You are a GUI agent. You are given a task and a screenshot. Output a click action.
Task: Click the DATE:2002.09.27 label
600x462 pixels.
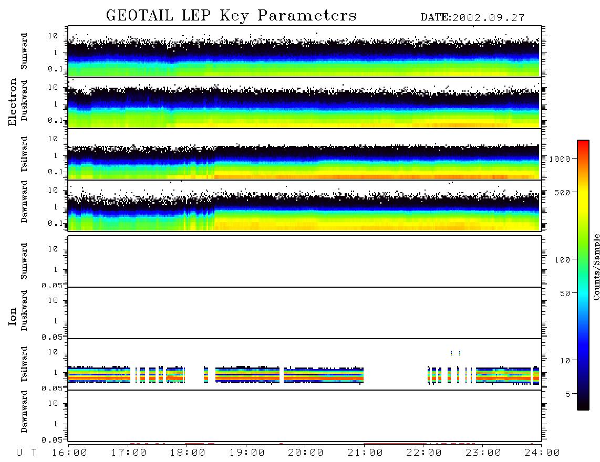click(472, 18)
